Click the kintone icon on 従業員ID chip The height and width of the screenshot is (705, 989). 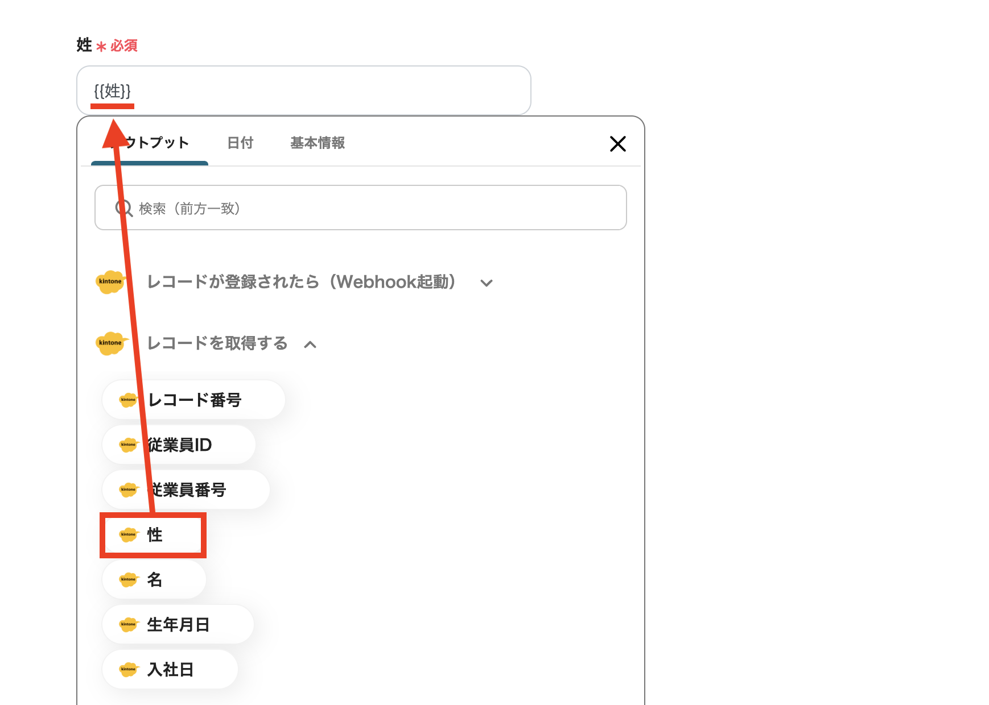point(129,445)
